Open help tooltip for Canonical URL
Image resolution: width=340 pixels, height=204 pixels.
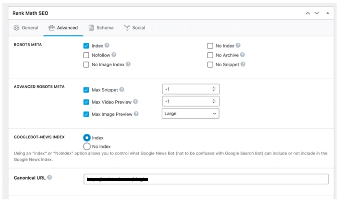pyautogui.click(x=49, y=177)
